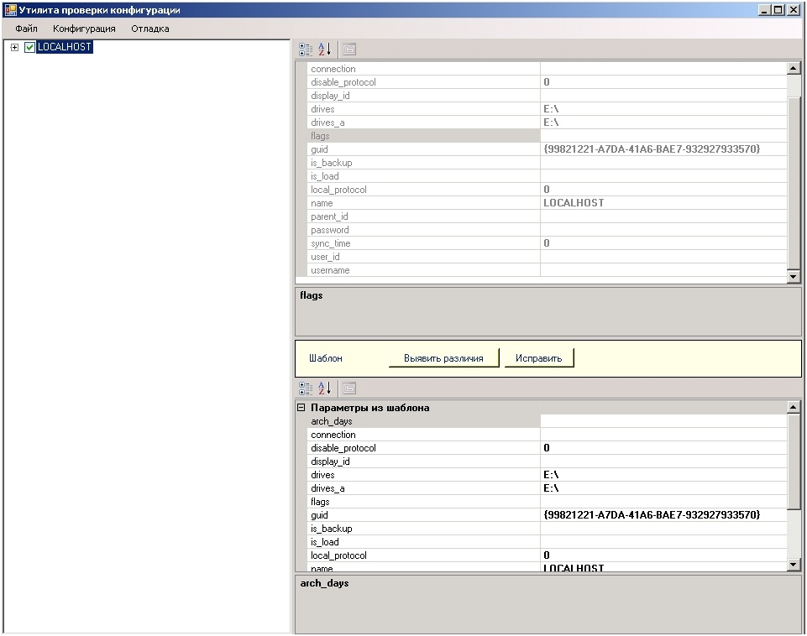The height and width of the screenshot is (636, 807).
Task: Select 'password' row in upper grid
Action: click(547, 230)
